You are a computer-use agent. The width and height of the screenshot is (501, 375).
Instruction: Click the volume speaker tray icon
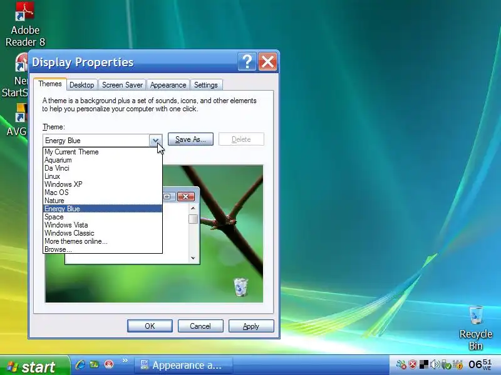(x=435, y=364)
